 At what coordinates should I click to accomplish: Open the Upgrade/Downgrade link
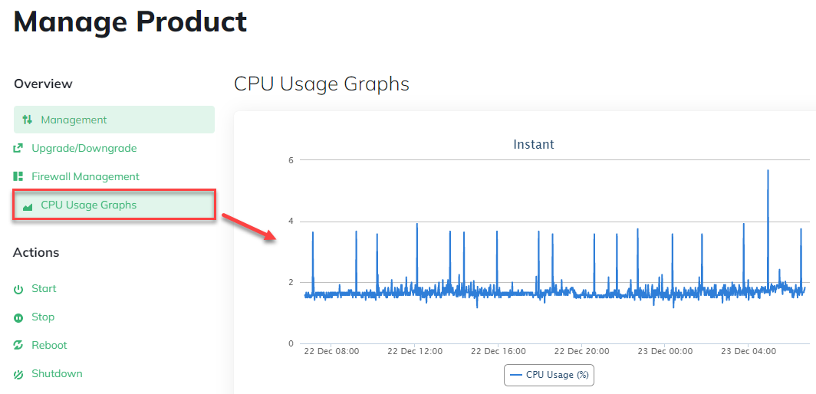point(84,148)
